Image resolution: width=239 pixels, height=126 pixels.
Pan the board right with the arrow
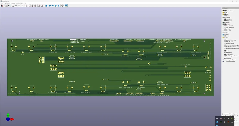52,6
